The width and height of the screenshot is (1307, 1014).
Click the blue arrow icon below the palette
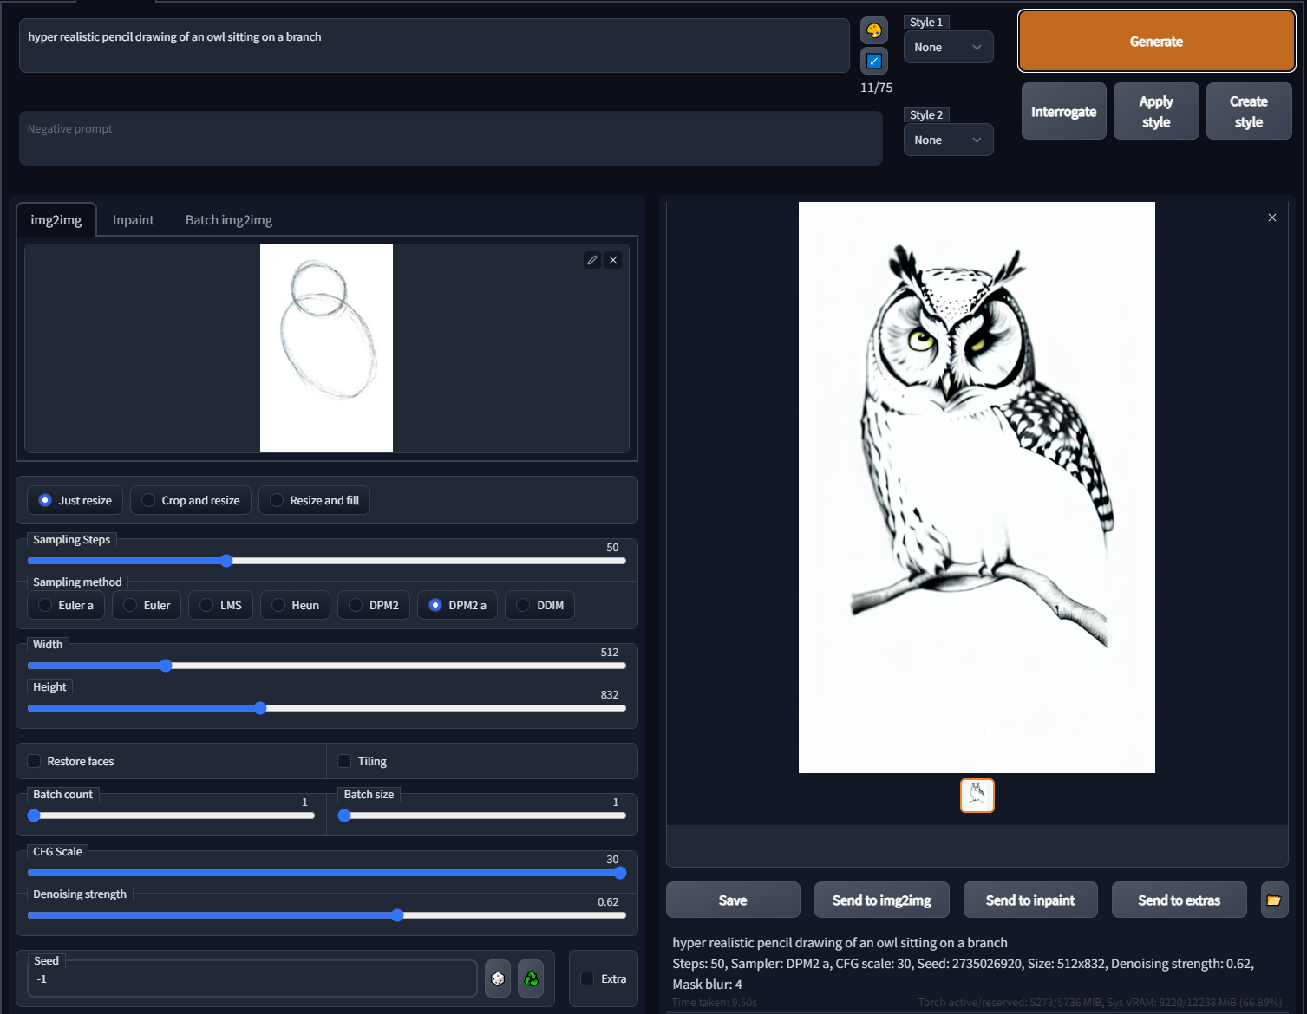point(873,61)
